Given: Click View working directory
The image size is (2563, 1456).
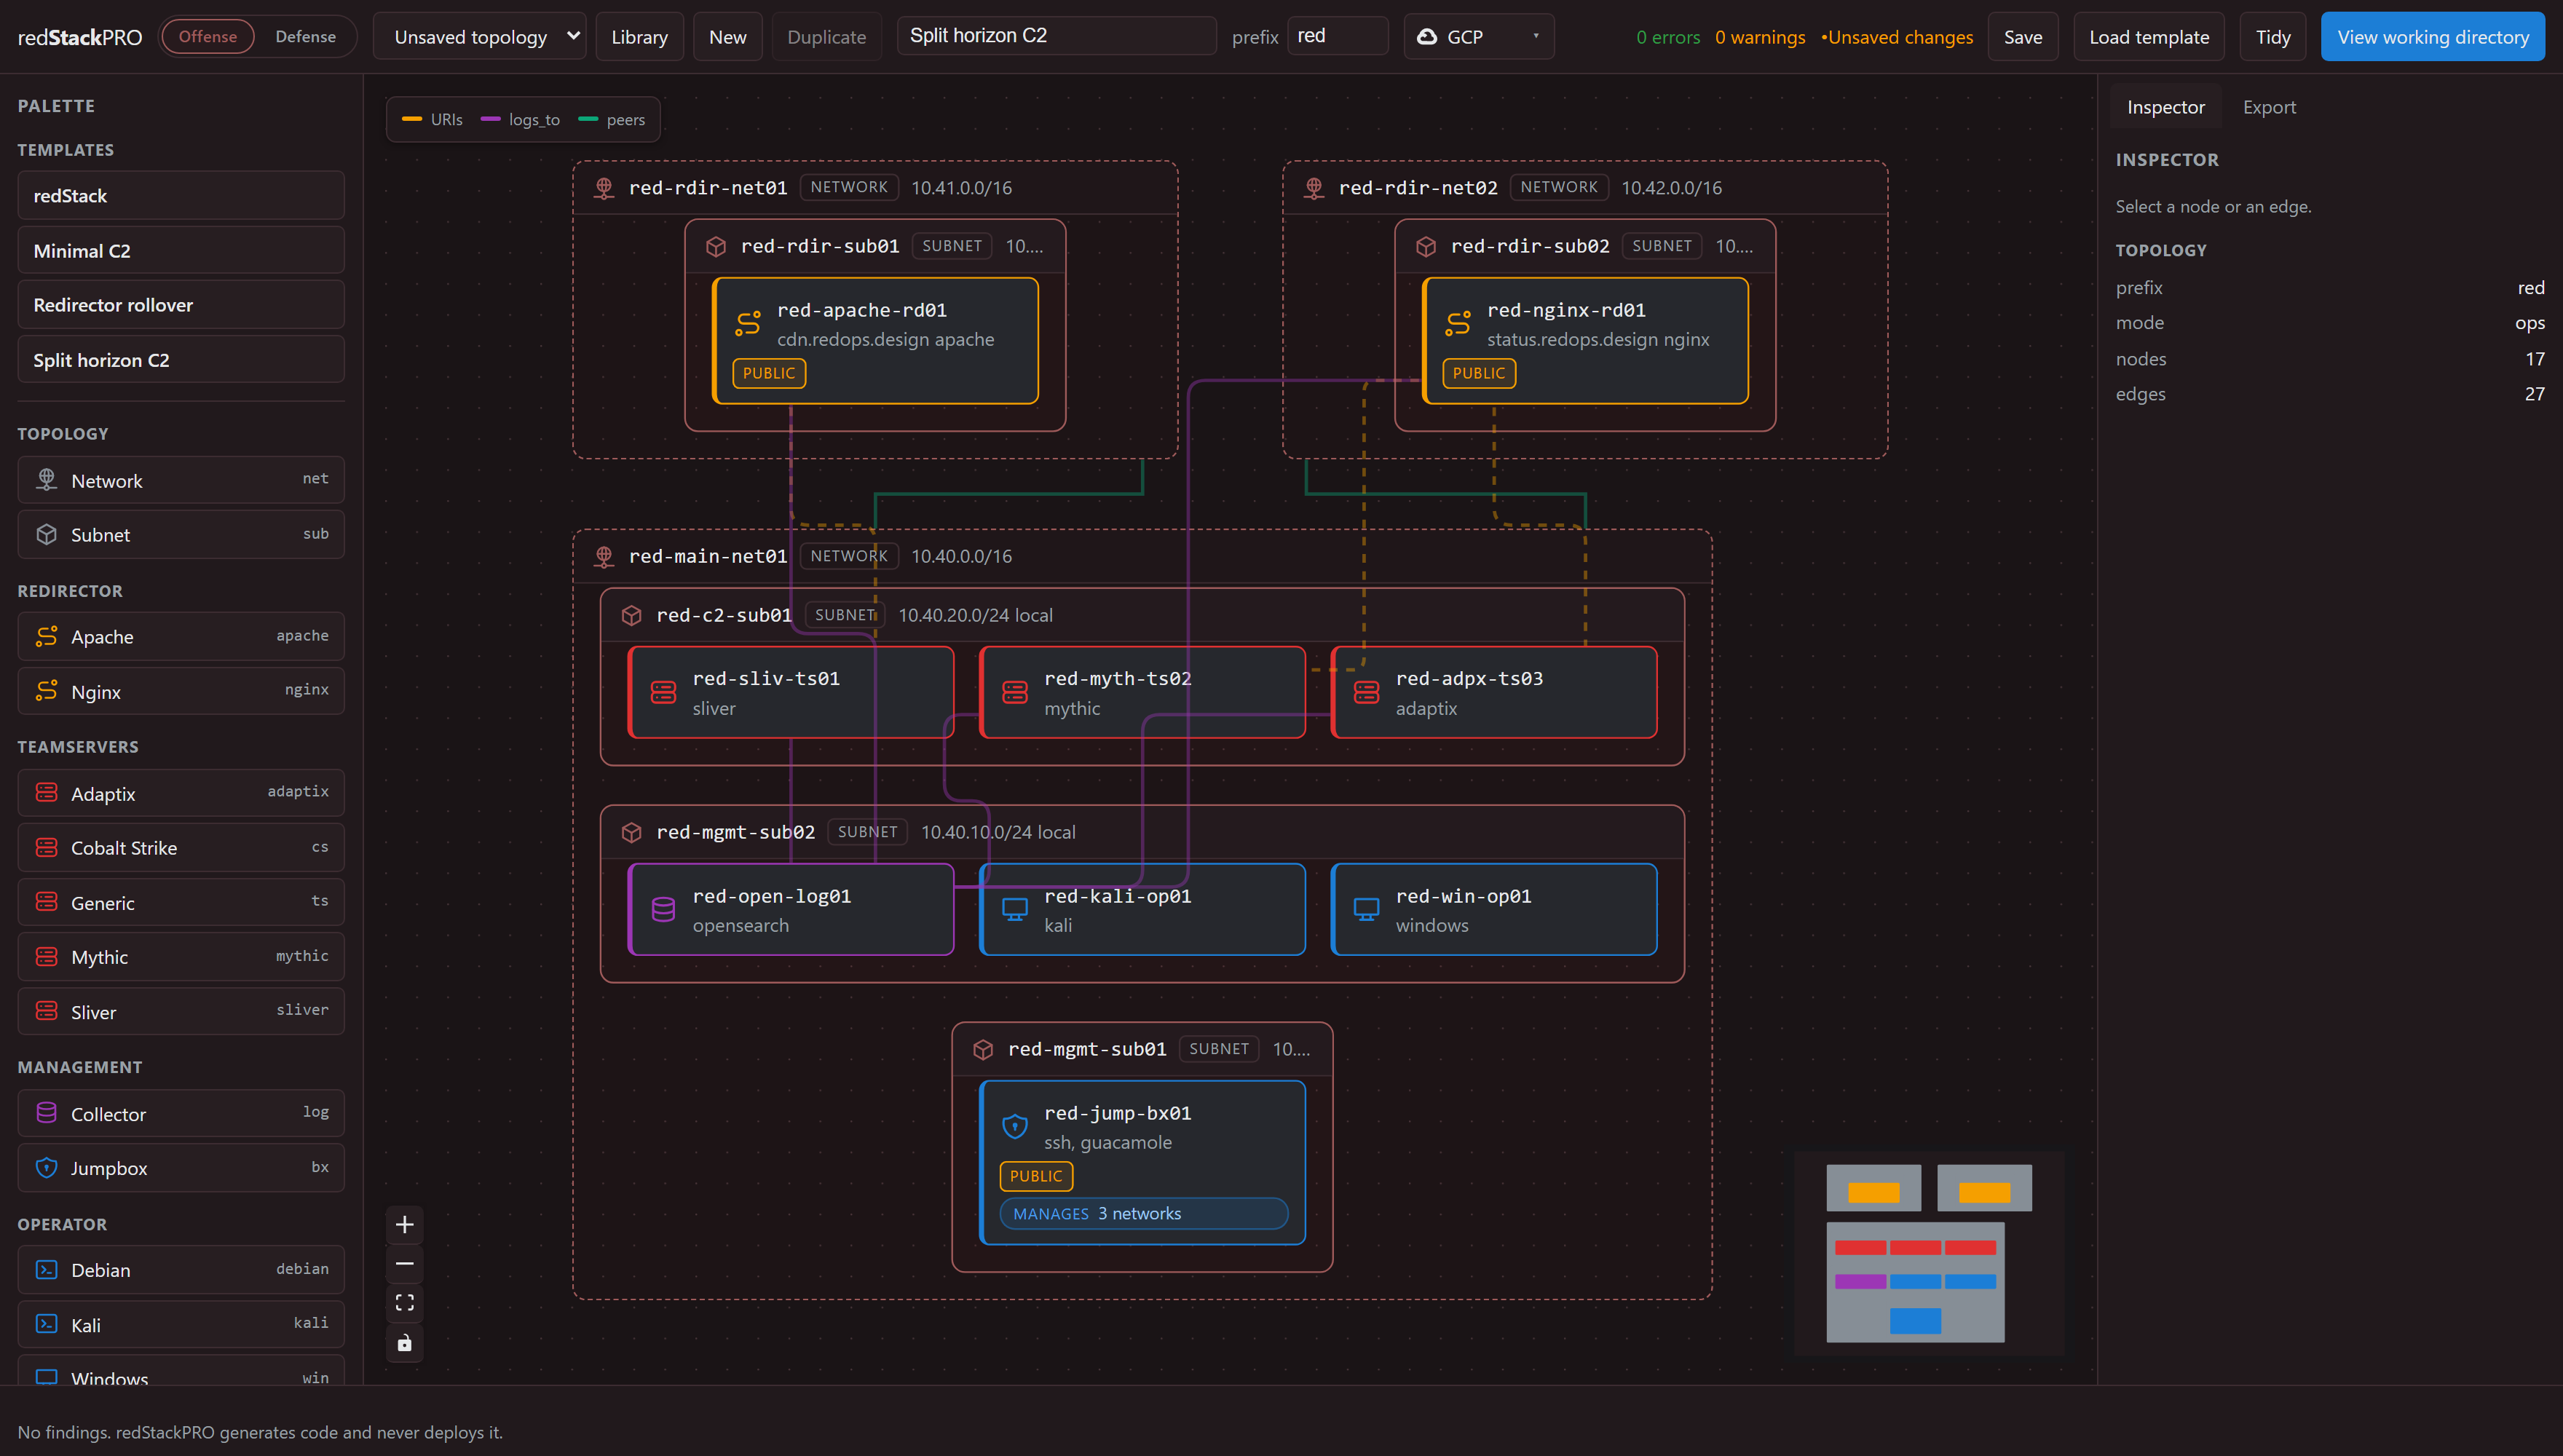Looking at the screenshot, I should [2432, 37].
